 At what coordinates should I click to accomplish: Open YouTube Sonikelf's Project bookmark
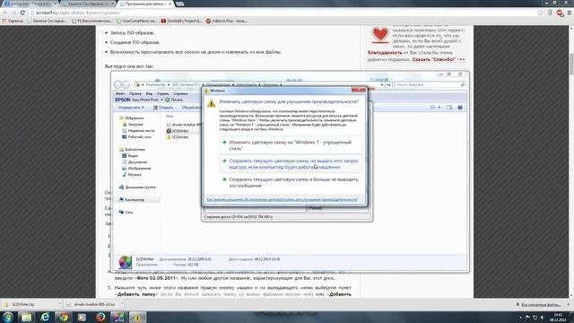pos(181,21)
